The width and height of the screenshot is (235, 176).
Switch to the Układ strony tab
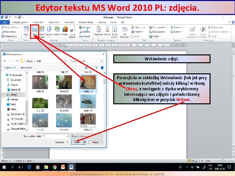coord(54,22)
